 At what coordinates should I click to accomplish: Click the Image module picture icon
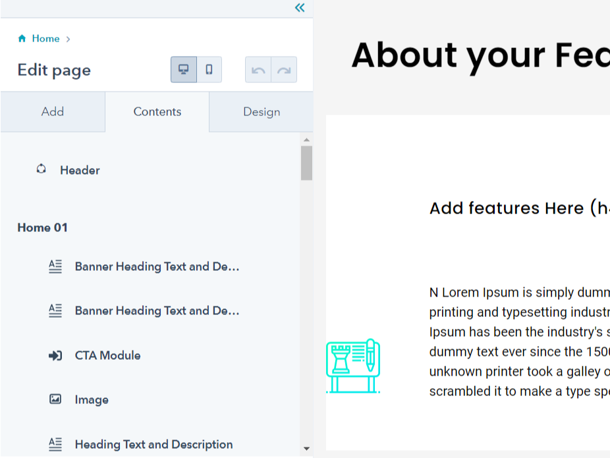tap(55, 399)
